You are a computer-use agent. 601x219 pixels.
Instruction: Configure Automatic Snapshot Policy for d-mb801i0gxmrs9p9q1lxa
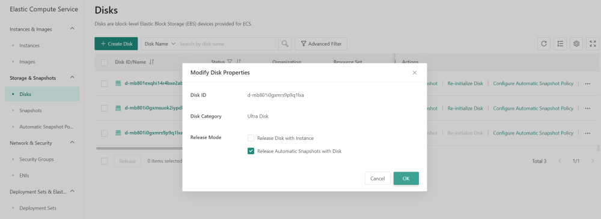click(x=533, y=133)
